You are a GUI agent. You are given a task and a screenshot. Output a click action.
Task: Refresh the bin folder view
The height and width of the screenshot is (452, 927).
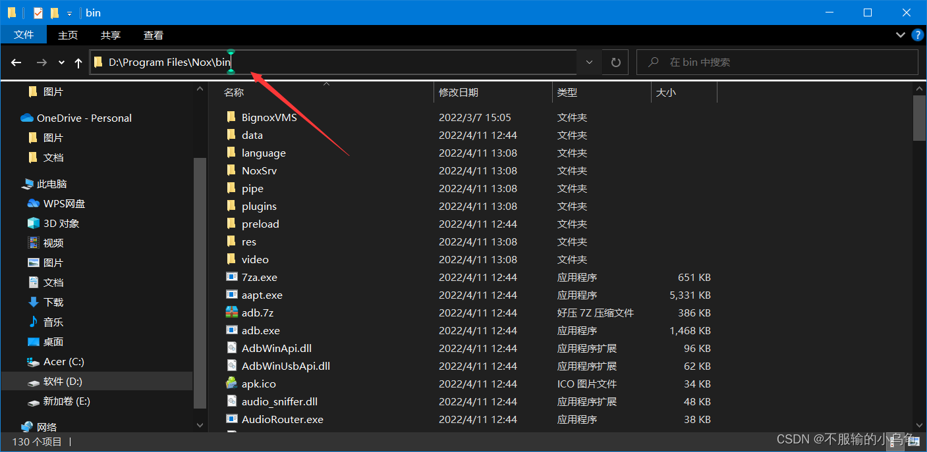coord(616,63)
